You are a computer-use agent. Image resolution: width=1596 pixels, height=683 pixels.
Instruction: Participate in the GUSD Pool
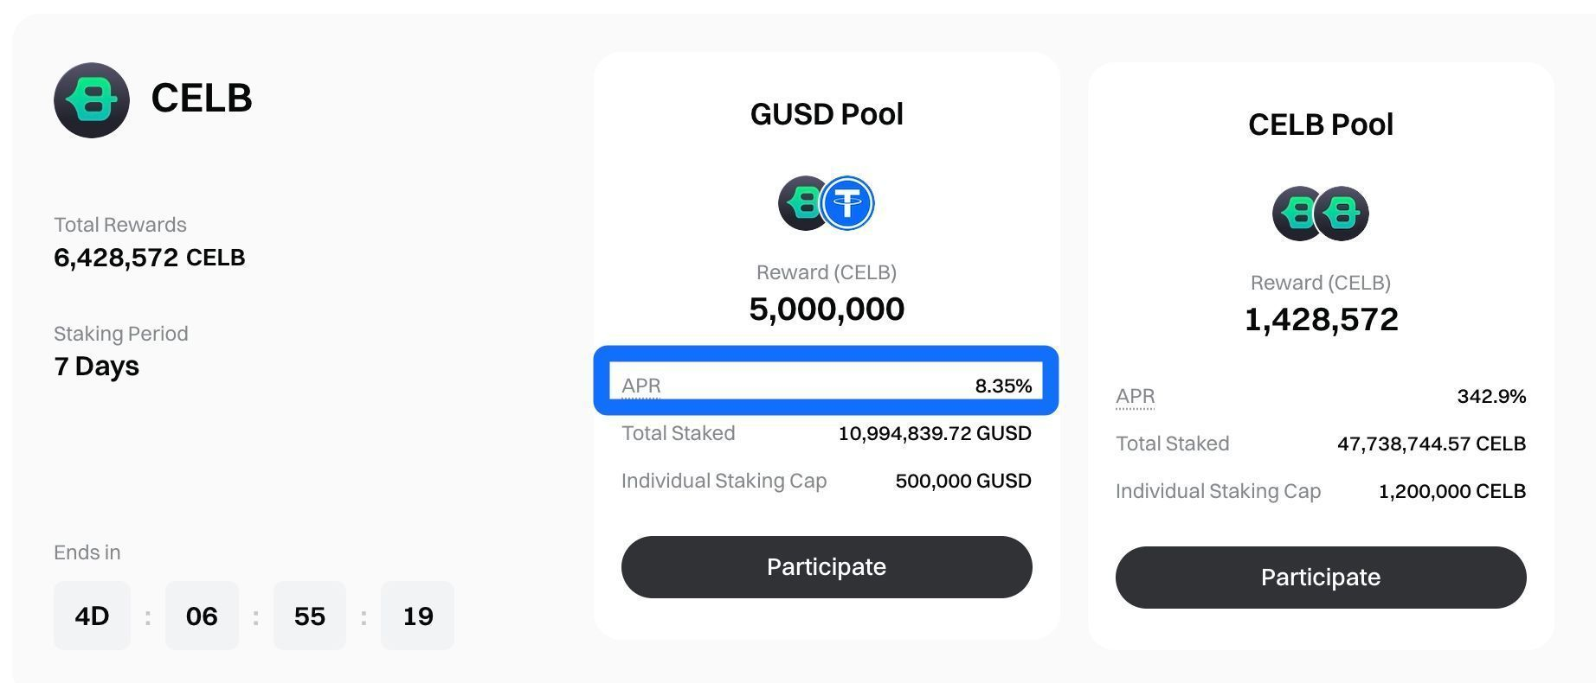(x=826, y=567)
